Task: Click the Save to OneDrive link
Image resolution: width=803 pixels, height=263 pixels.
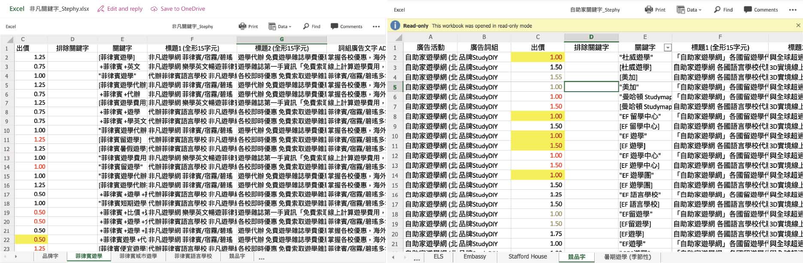Action: tap(183, 9)
